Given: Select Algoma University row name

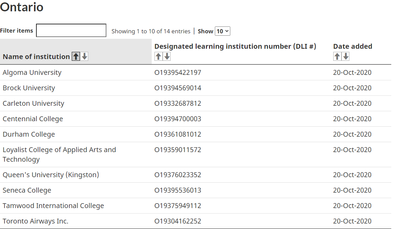Looking at the screenshot, I should [32, 72].
